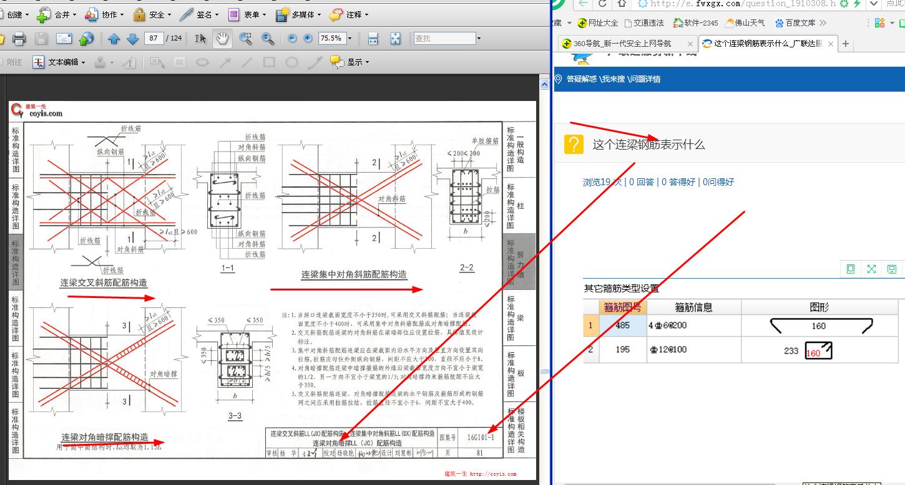The image size is (905, 485).
Task: Open the 表单 (Forms) menu
Action: [x=247, y=14]
